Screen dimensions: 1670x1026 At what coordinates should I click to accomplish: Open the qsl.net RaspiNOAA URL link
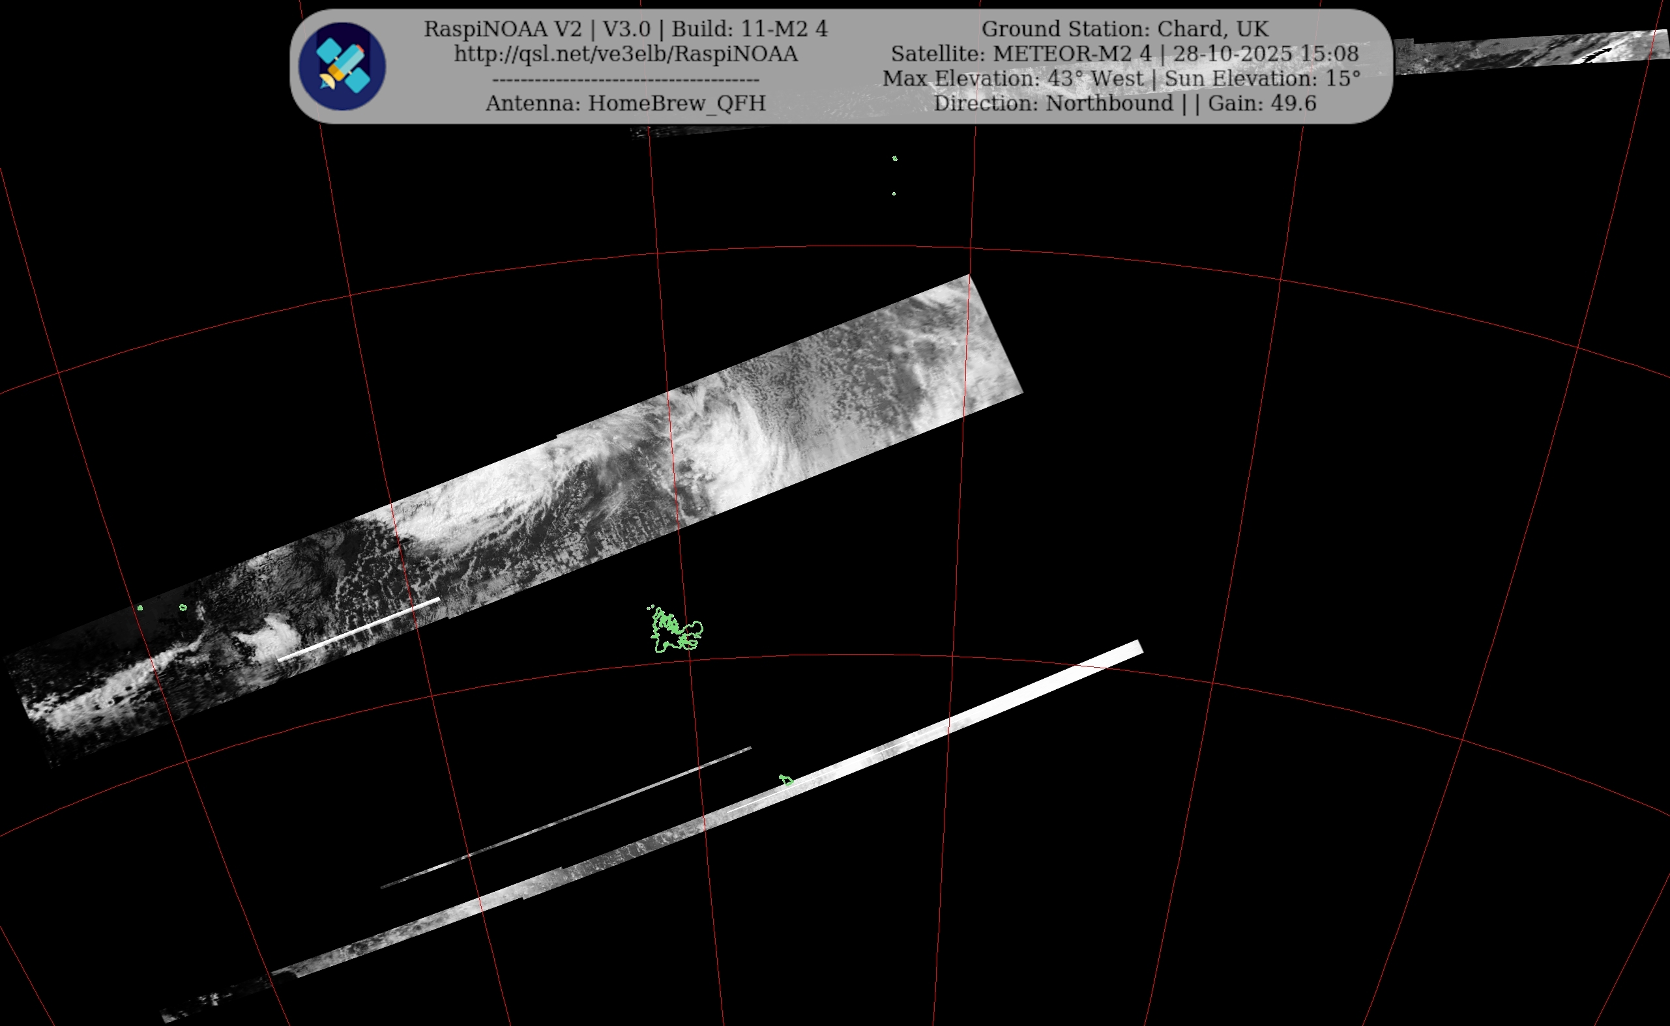[x=625, y=53]
